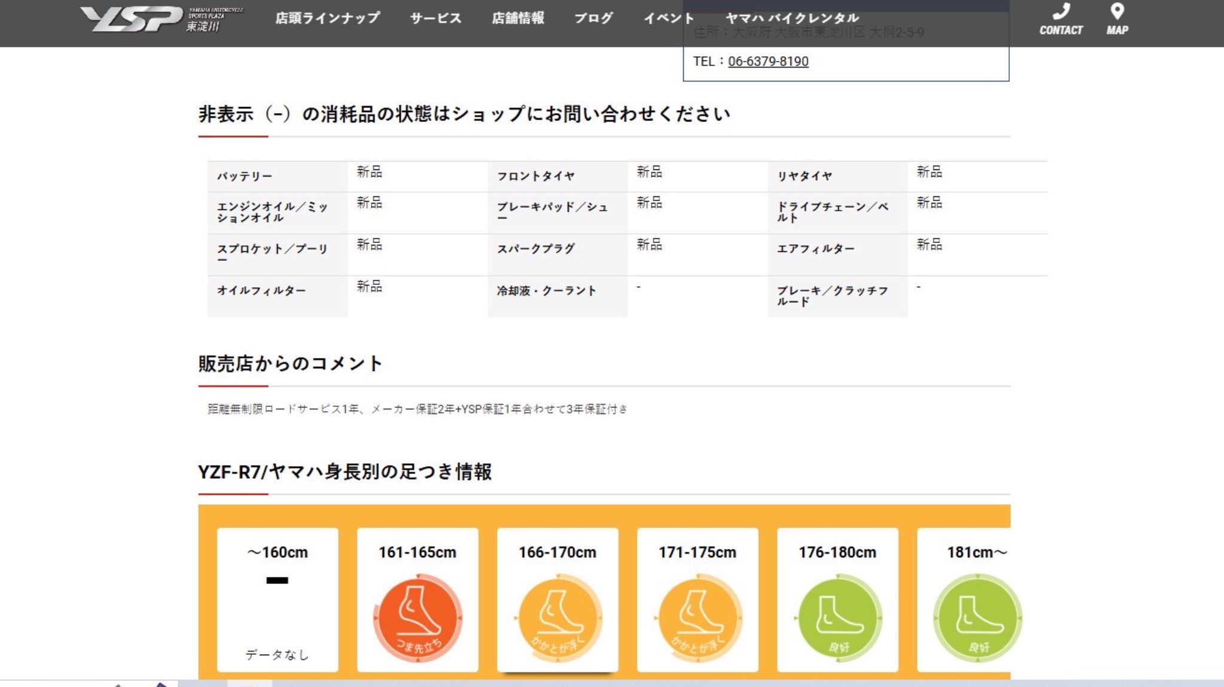The width and height of the screenshot is (1224, 687).
Task: Call the phone number 06-6379-8190 link
Action: (768, 61)
